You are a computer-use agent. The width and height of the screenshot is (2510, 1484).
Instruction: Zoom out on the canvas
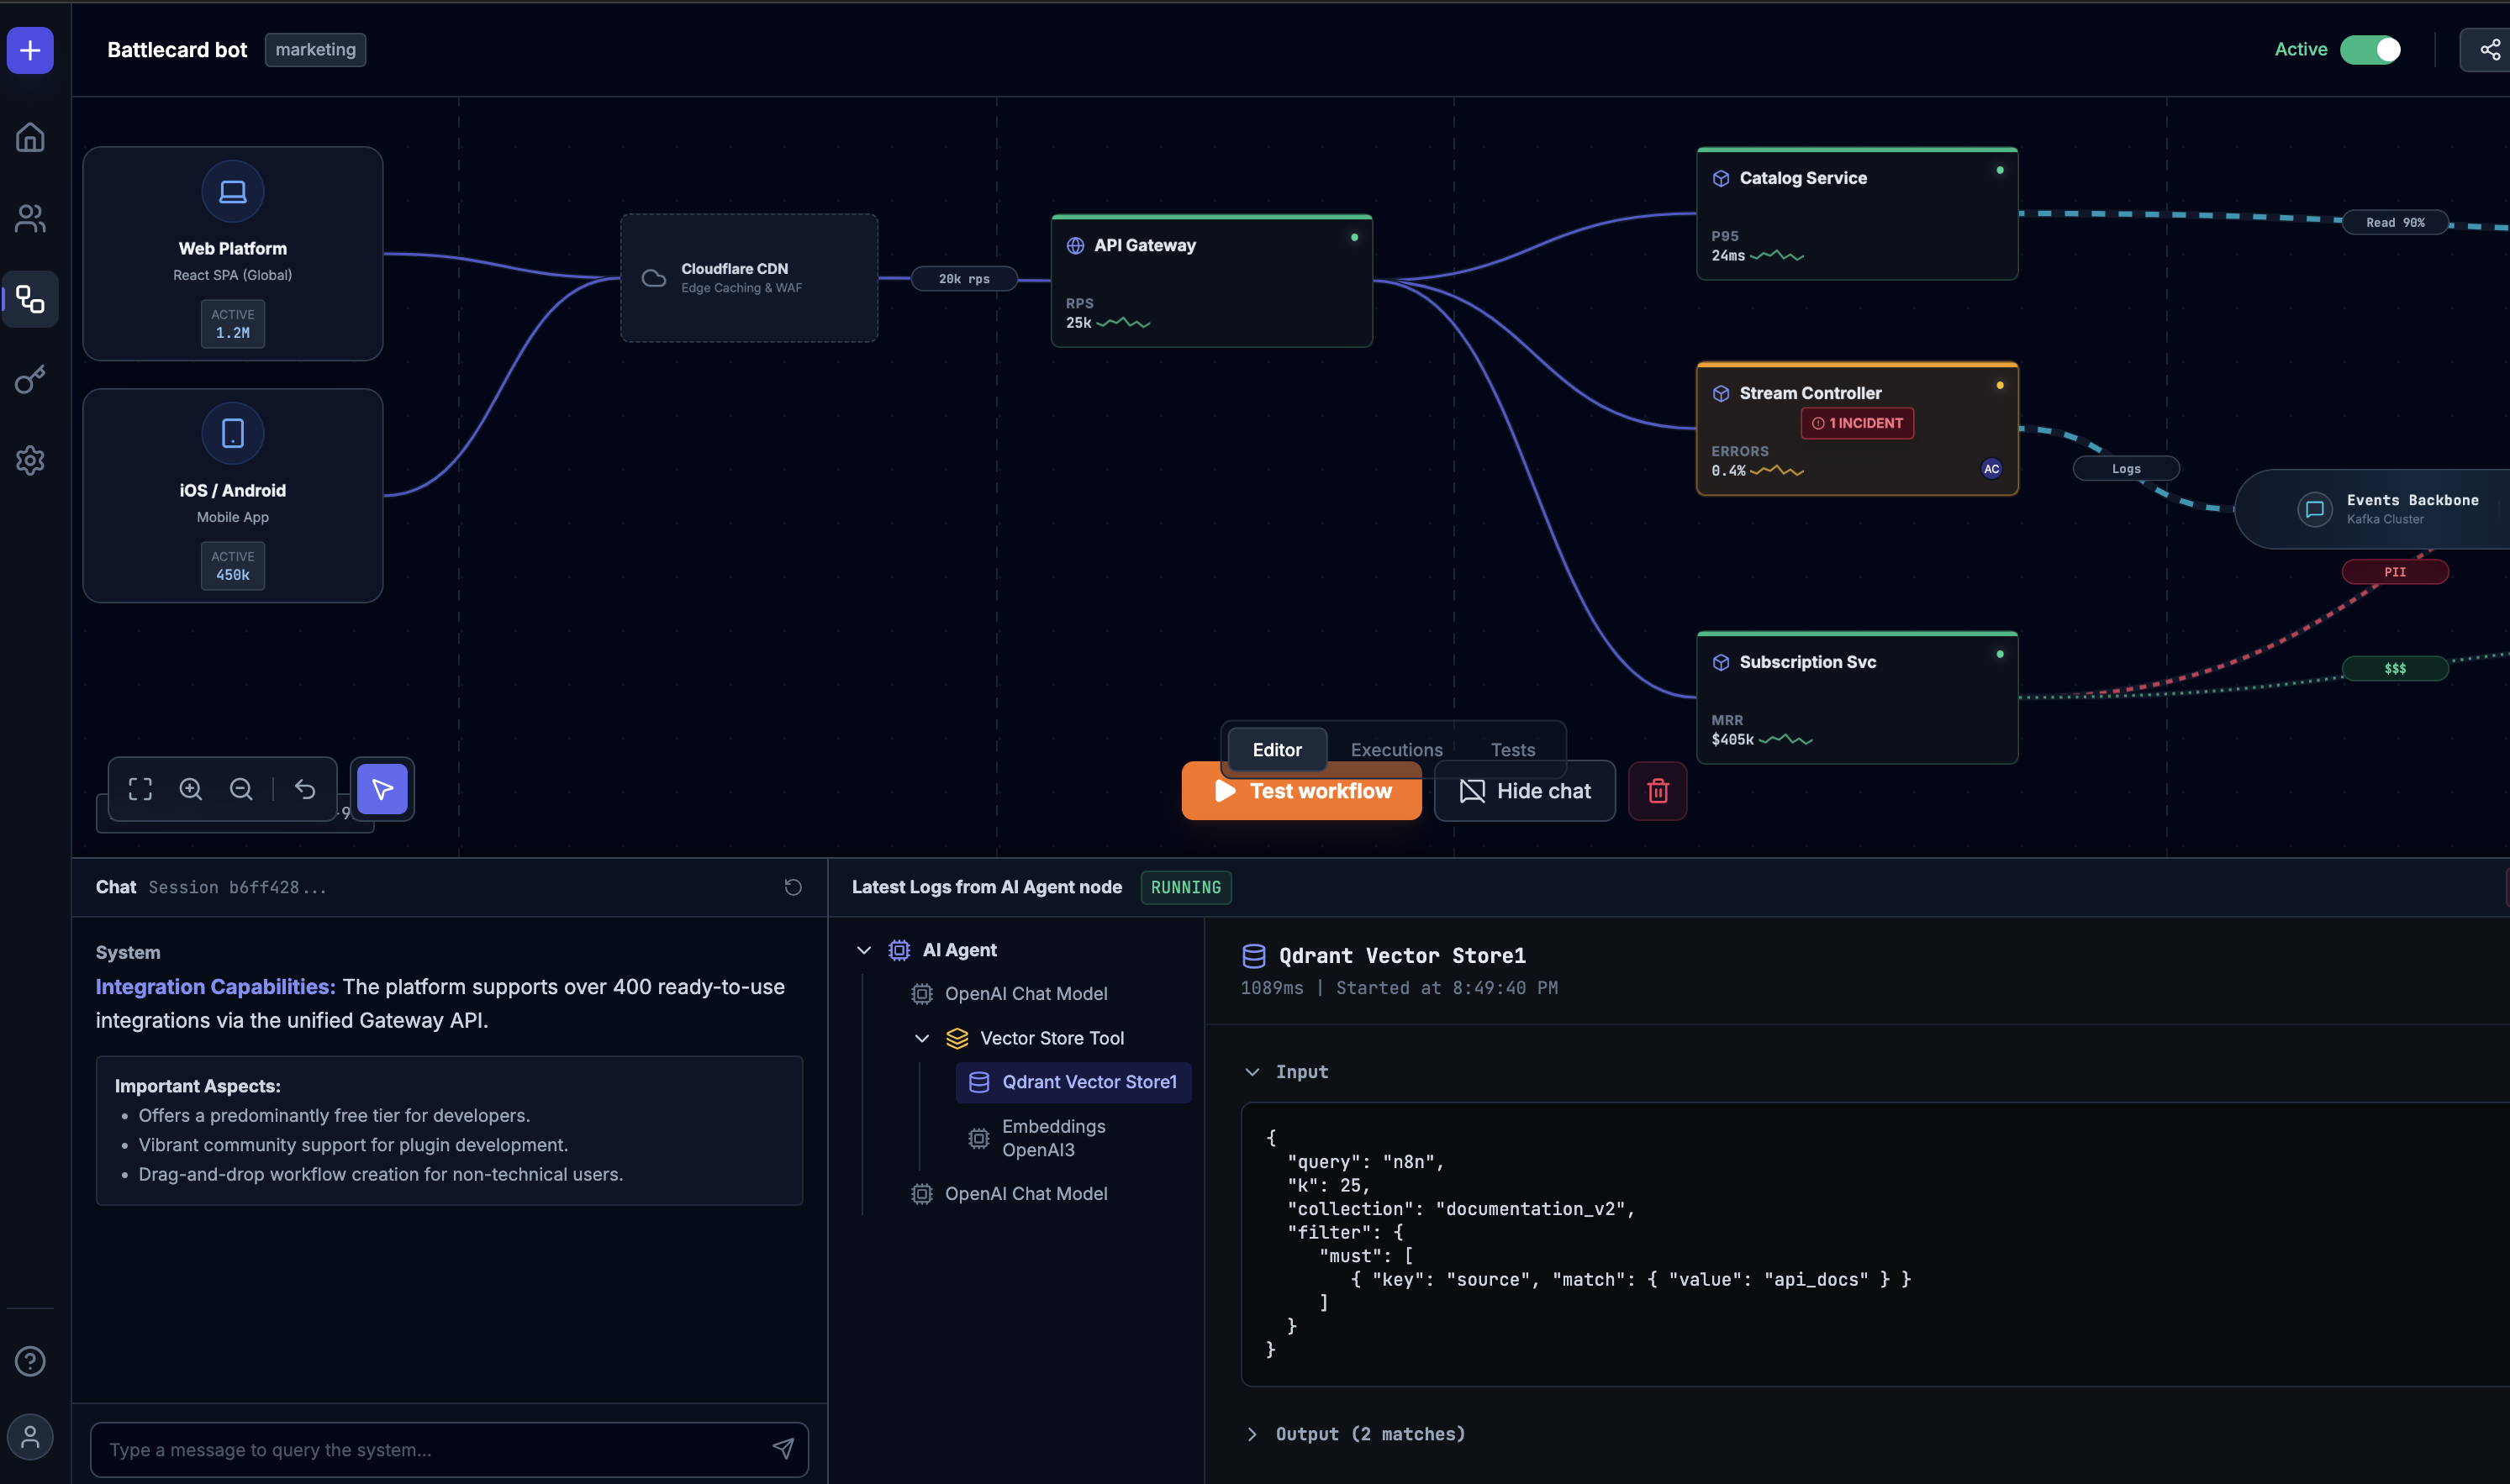tap(241, 789)
